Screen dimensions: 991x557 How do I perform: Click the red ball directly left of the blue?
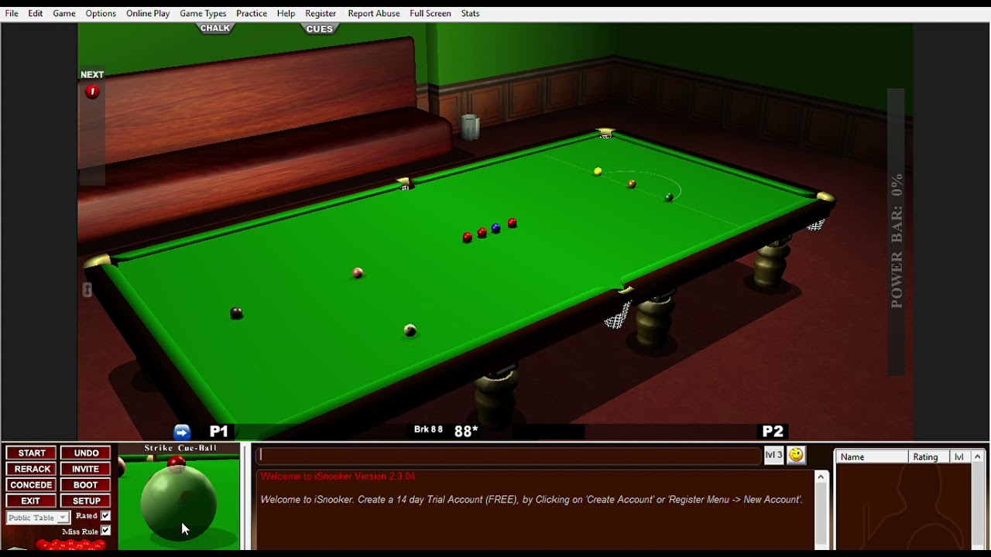[x=482, y=232]
